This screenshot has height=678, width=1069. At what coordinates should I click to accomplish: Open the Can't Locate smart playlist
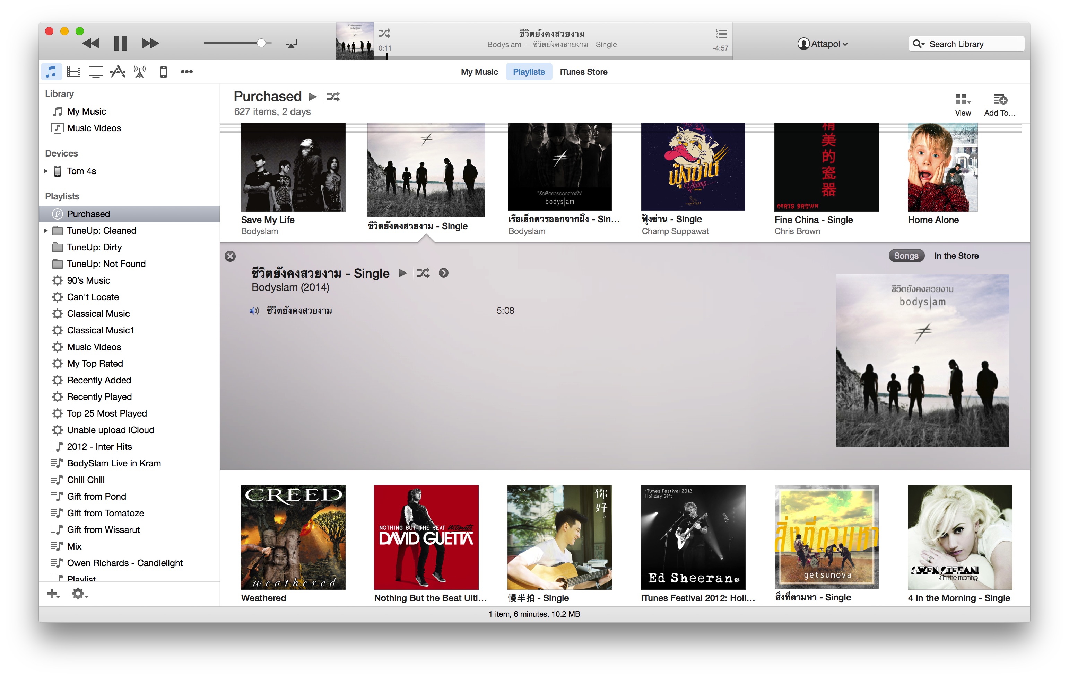129,297
